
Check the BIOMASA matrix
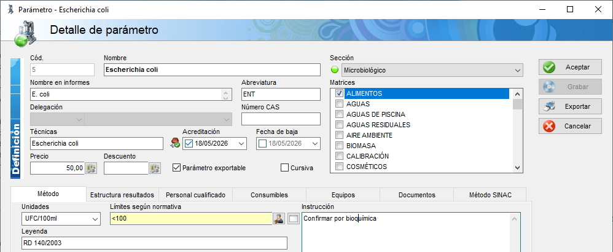point(339,146)
